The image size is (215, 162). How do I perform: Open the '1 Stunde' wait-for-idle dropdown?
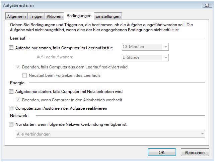click(x=145, y=57)
